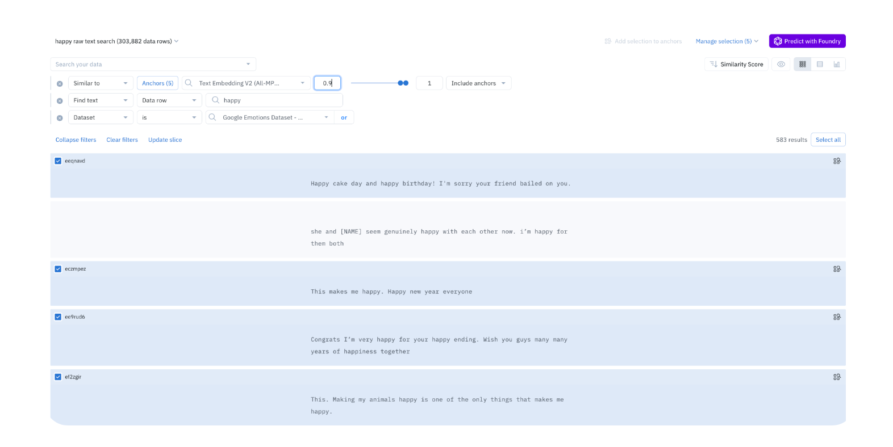
Task: Click Add selection to anchors
Action: click(x=643, y=41)
